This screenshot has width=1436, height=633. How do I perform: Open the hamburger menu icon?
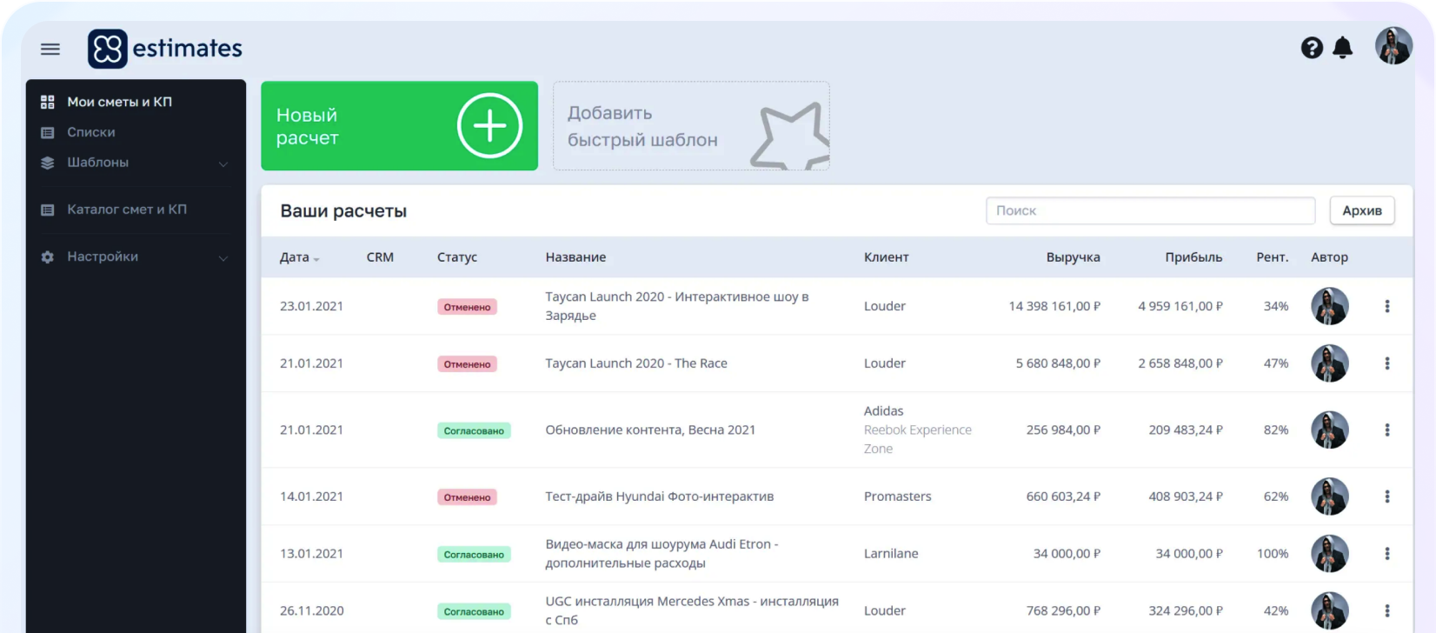pyautogui.click(x=50, y=49)
